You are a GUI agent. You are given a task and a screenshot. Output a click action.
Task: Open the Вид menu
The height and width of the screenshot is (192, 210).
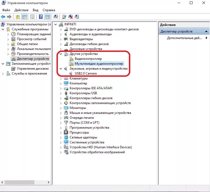(x=36, y=10)
